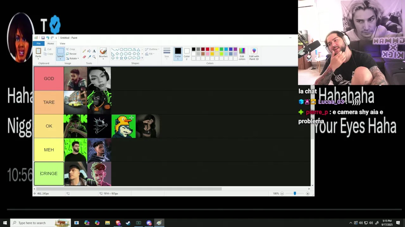Viewport: 405px width, 227px height.
Task: Open Edit colors dialog
Action: click(x=242, y=54)
